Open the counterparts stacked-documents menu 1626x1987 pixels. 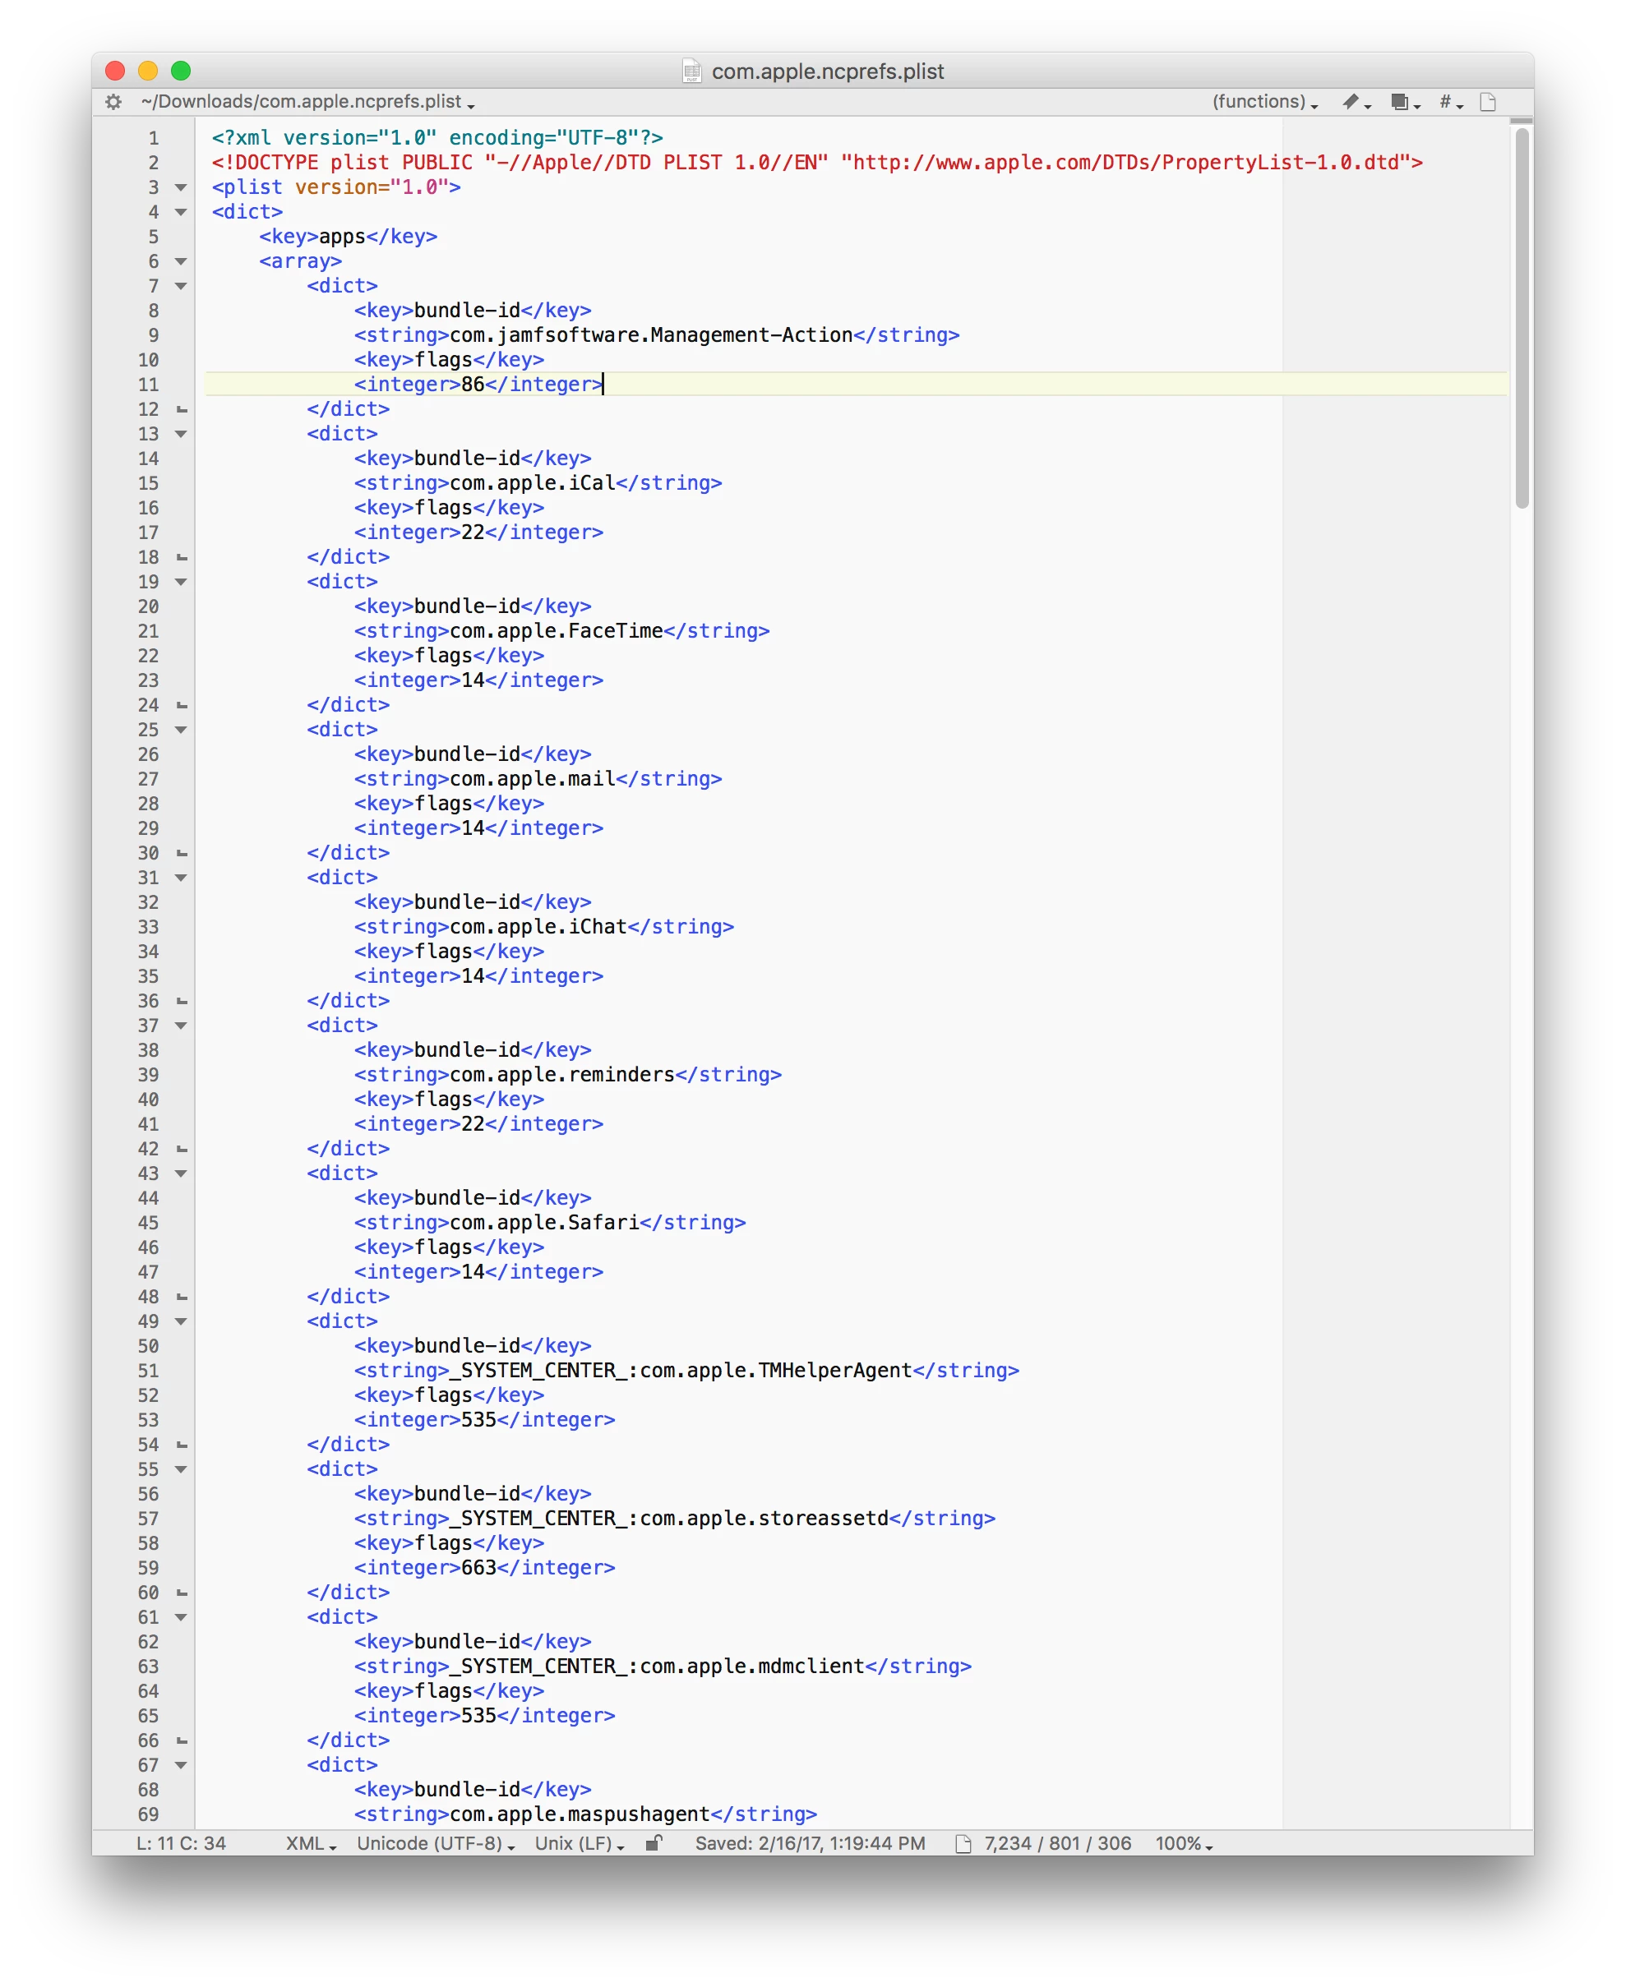tap(1404, 102)
